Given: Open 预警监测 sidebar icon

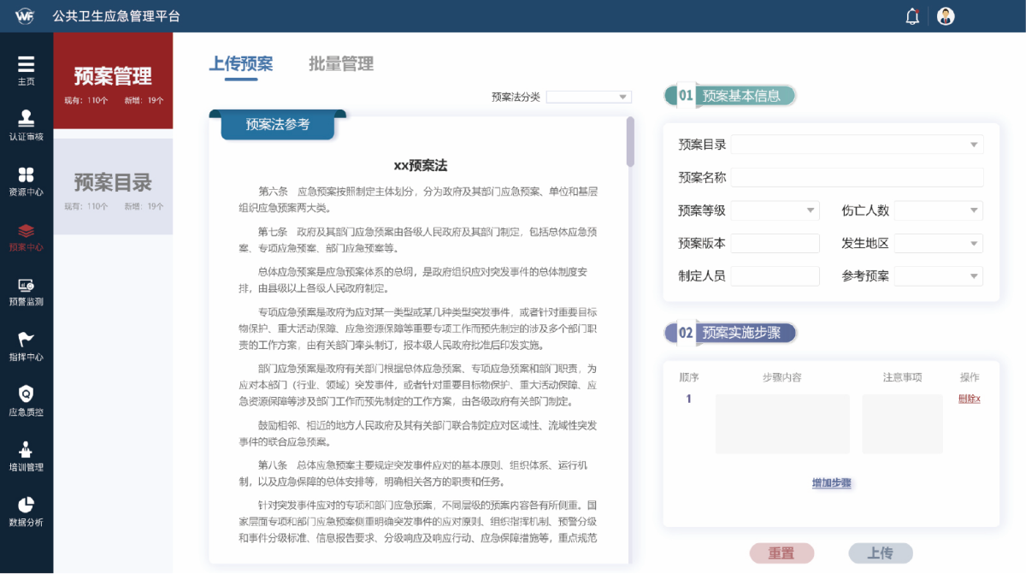Looking at the screenshot, I should [x=27, y=285].
